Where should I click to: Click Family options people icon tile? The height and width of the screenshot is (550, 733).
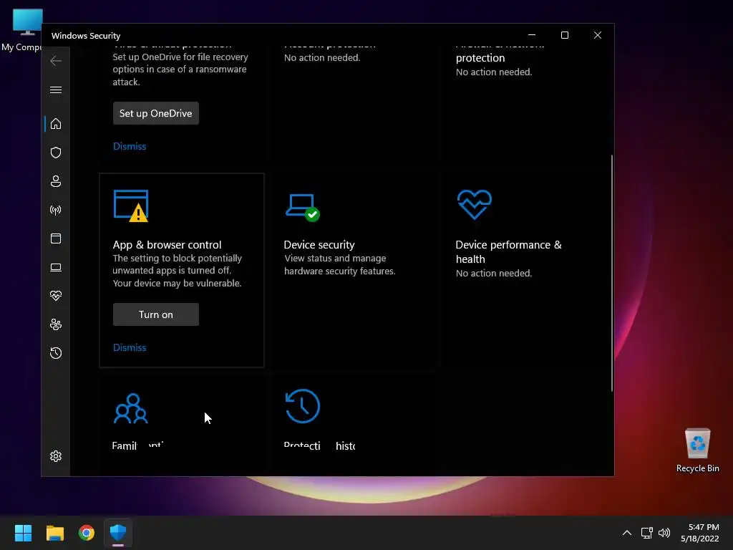point(131,408)
